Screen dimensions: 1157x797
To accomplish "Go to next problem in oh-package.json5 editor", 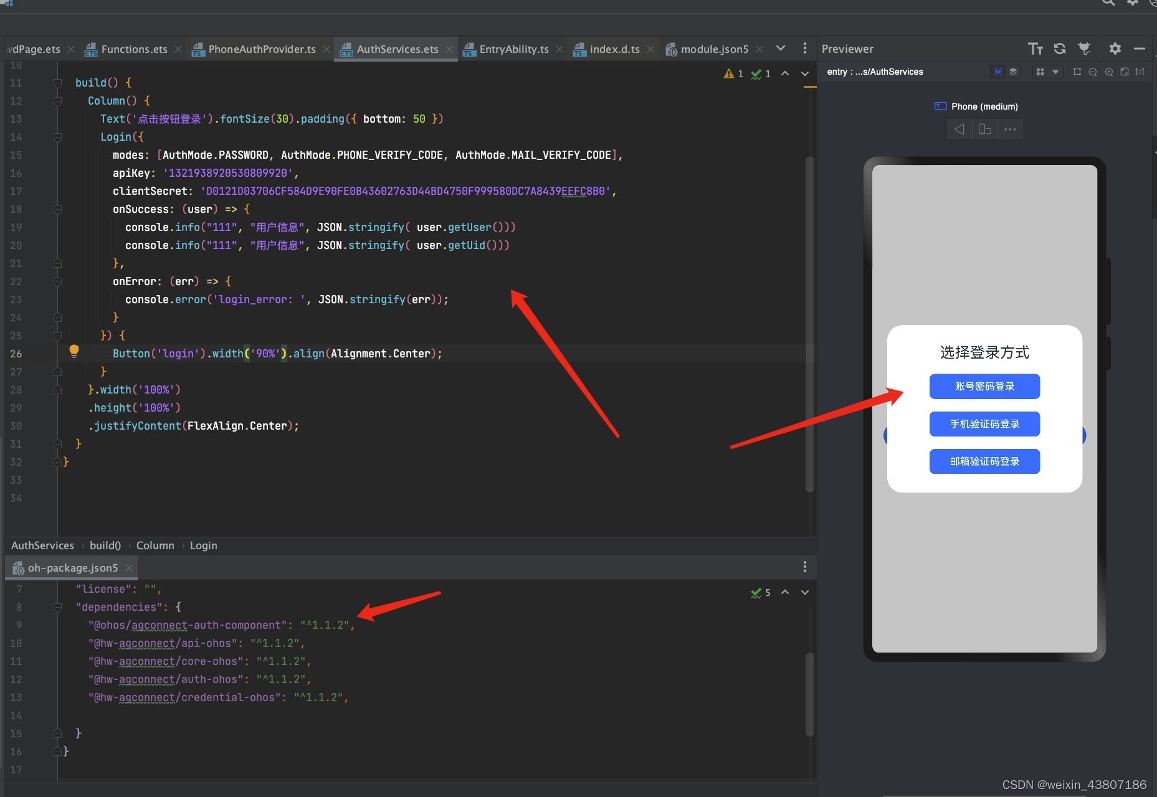I will [x=805, y=592].
